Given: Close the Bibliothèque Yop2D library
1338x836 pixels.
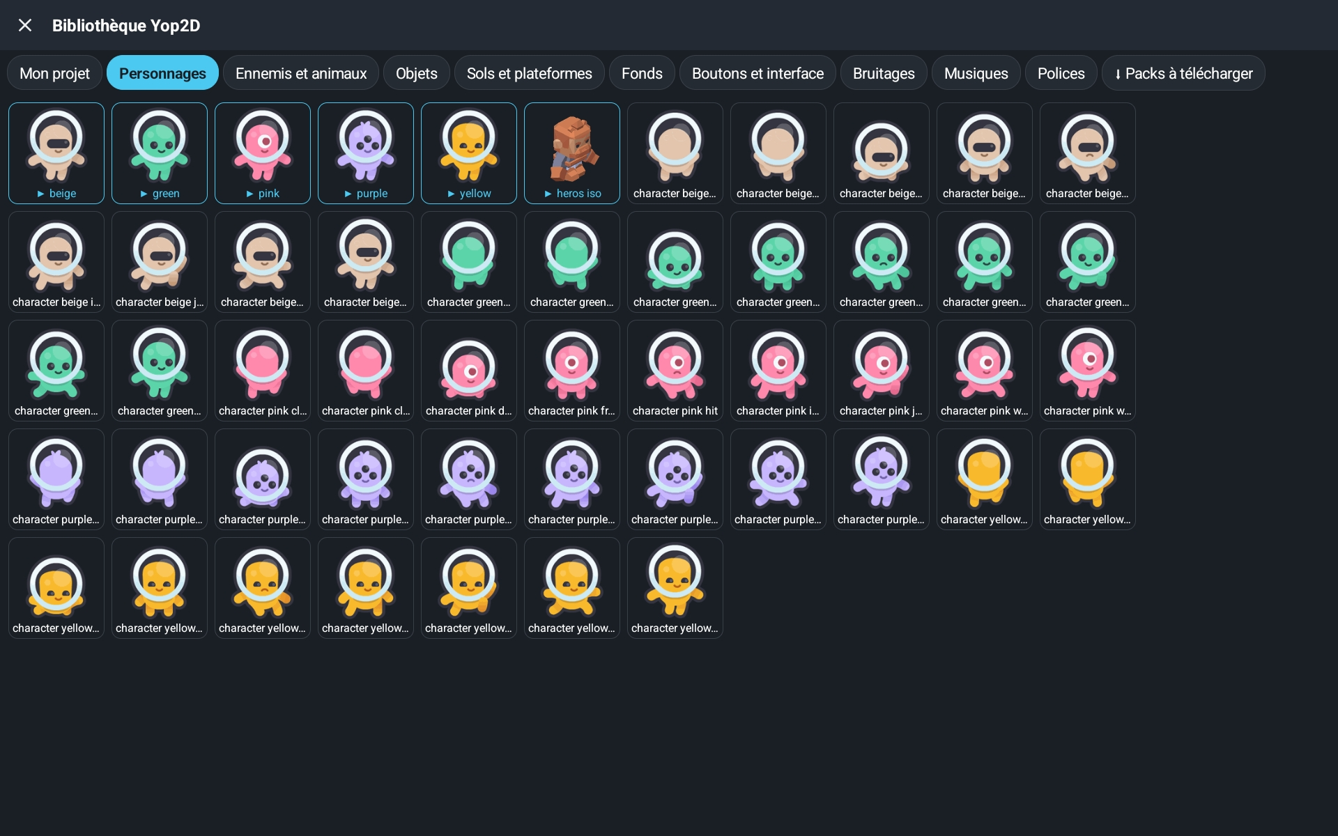Looking at the screenshot, I should point(25,26).
